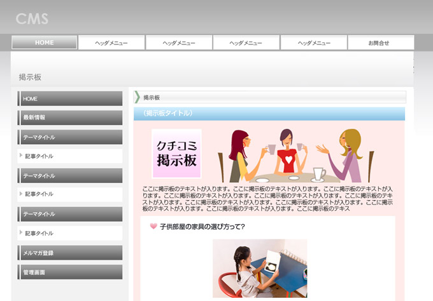Expand the first テーマタイトル sidebar section
Viewport: 433px width, 301px height.
pyautogui.click(x=70, y=137)
